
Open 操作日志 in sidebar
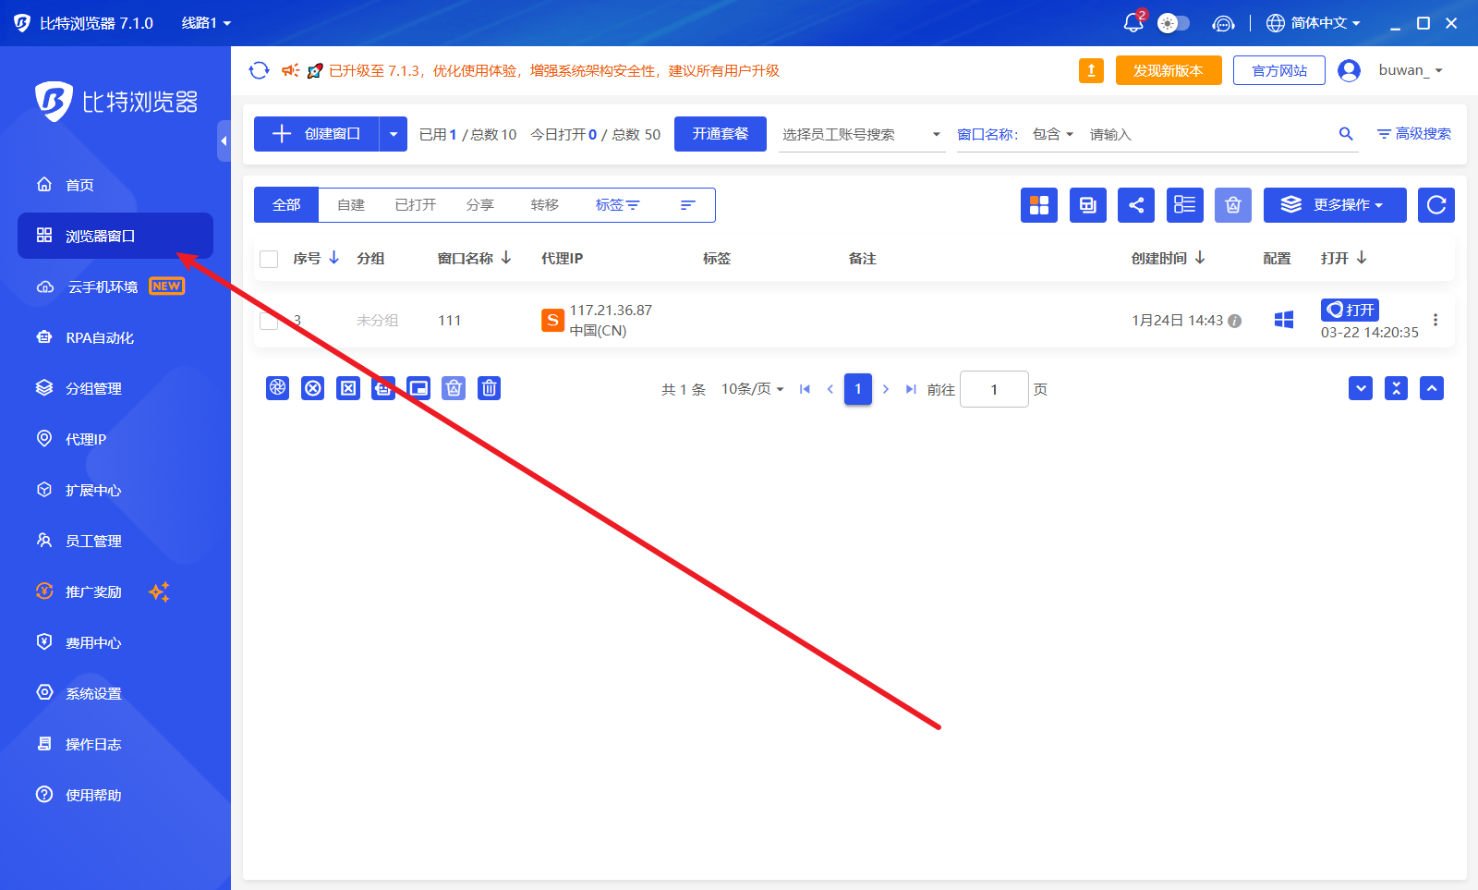[x=115, y=744]
